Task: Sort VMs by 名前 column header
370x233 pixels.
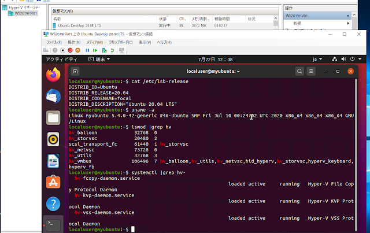Action: tap(105, 19)
